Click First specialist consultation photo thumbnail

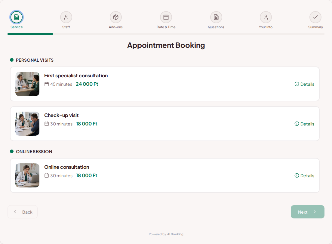click(27, 84)
